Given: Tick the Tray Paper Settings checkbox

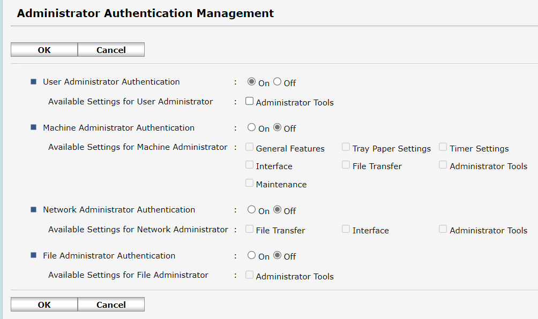Looking at the screenshot, I should (x=346, y=147).
